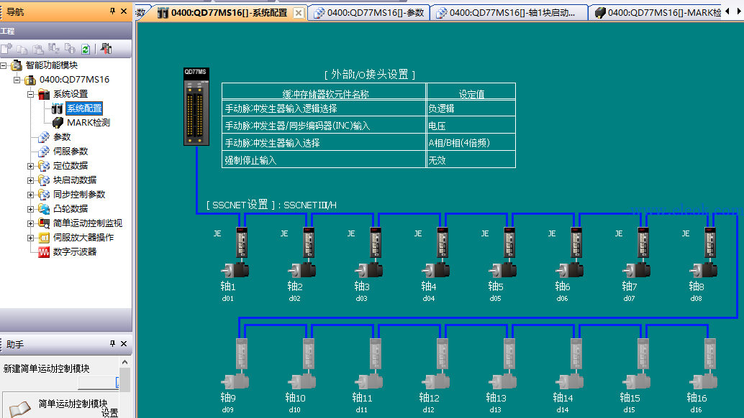The height and width of the screenshot is (418, 744).
Task: Click the new module toolbar icon
Action: coord(6,49)
